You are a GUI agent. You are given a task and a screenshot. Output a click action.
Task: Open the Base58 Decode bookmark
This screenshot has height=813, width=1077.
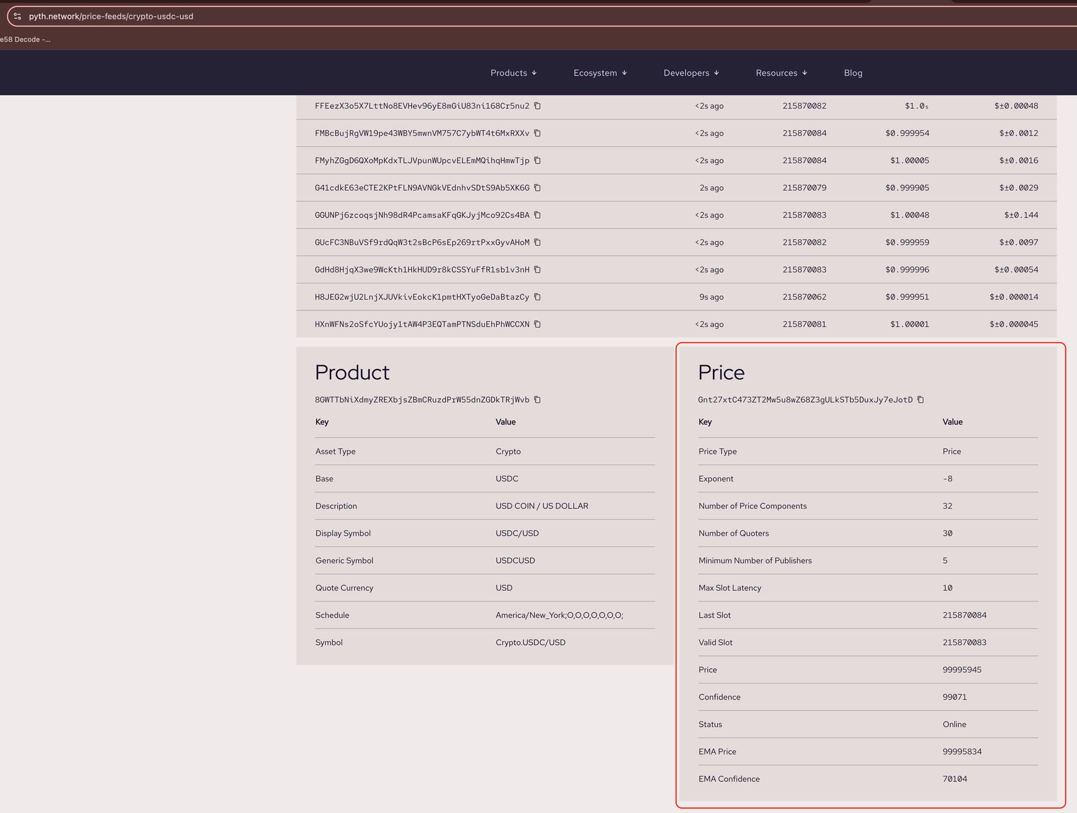[25, 39]
